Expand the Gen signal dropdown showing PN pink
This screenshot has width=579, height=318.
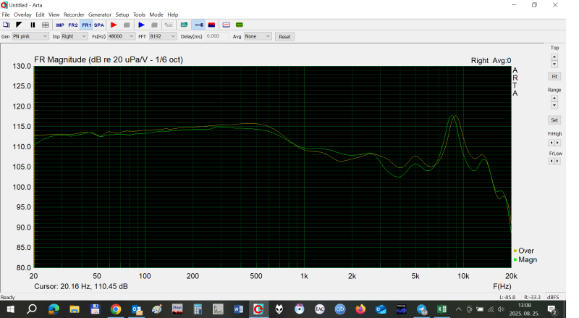click(x=30, y=36)
